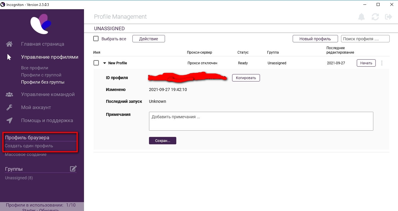Show Все профили list
398x211 pixels.
click(x=34, y=68)
